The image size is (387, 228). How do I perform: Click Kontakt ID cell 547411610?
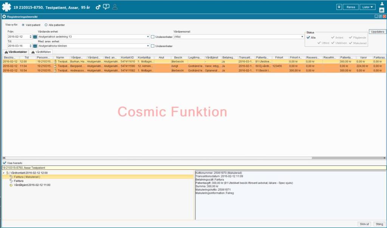[x=128, y=62]
